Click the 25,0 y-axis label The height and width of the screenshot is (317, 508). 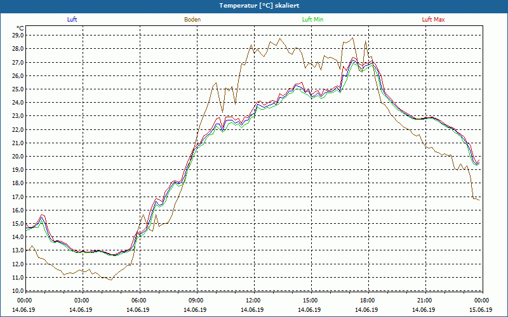pos(18,89)
